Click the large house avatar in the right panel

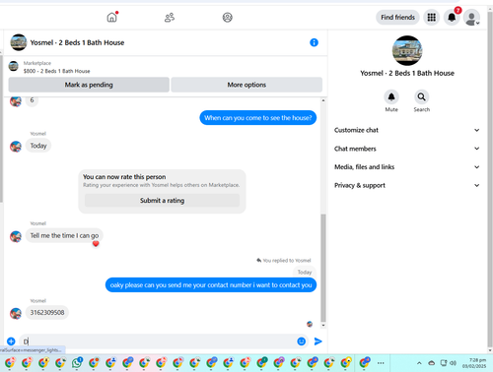[x=407, y=50]
